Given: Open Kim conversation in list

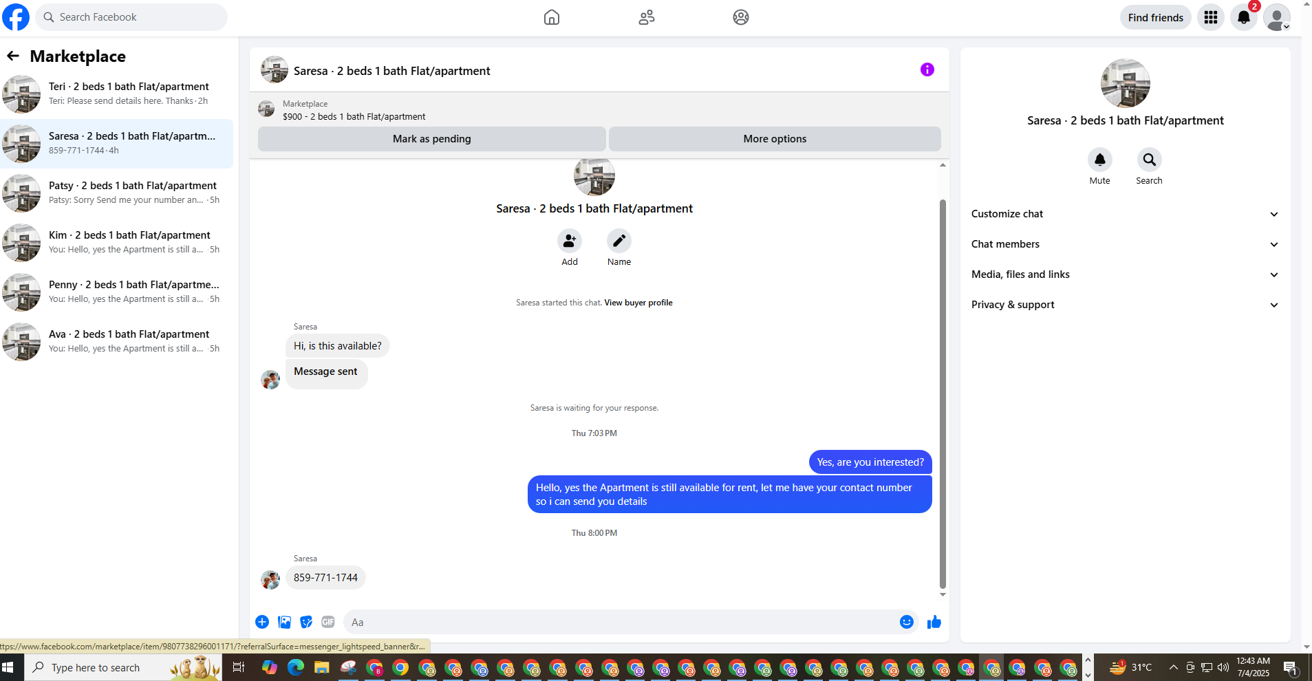Looking at the screenshot, I should pos(117,243).
